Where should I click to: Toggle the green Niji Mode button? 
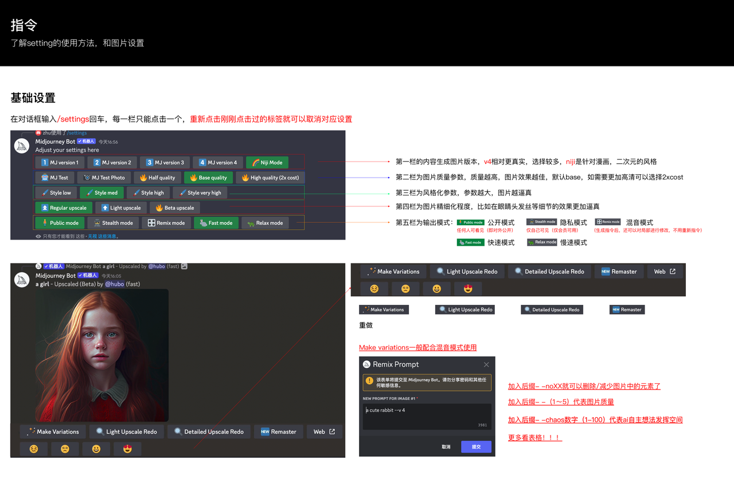pos(267,162)
